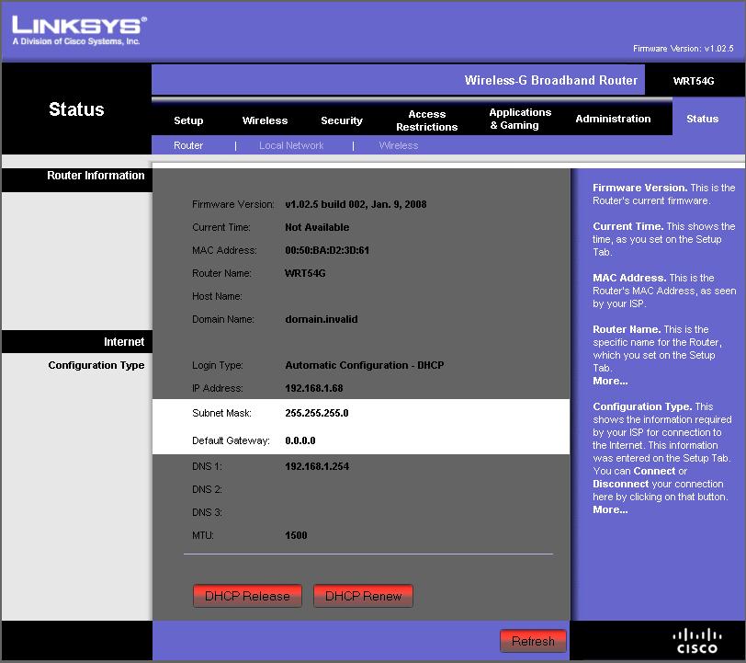This screenshot has height=663, width=746.
Task: Click Current Time value Not Available
Action: [317, 227]
